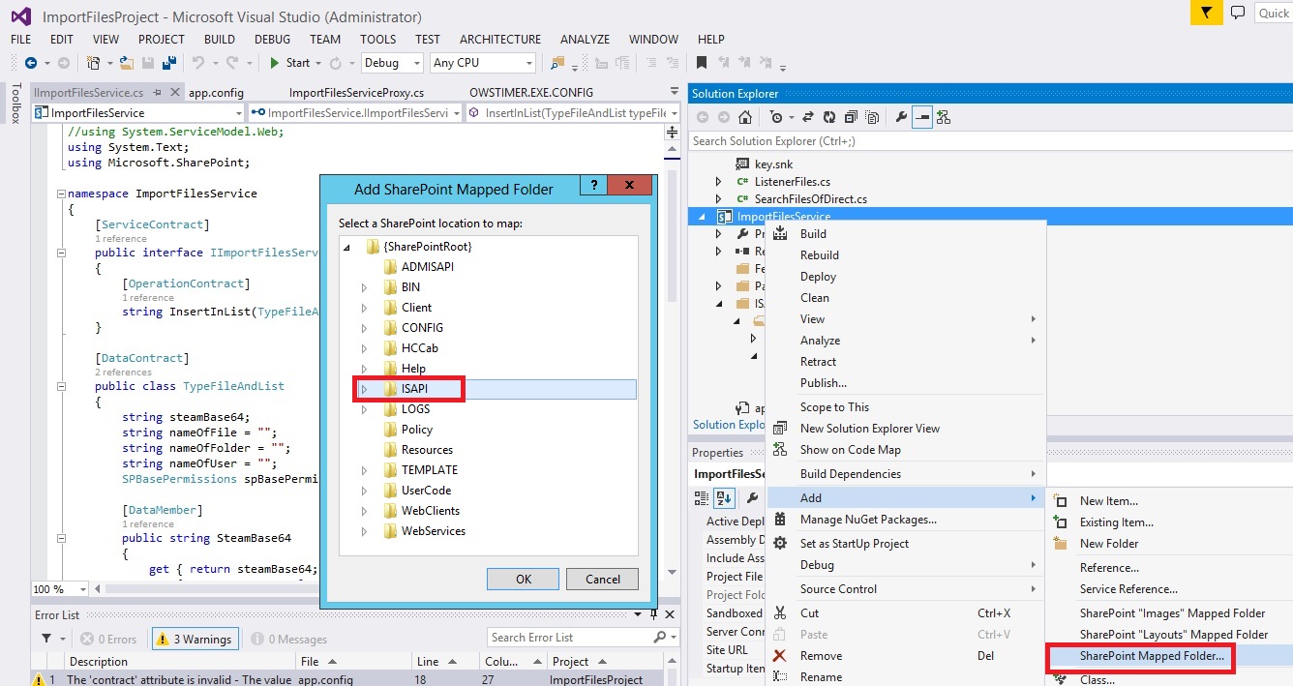Screen dimensions: 1293x686
Task: Collapse the {SharePointRoot} node
Action: (x=346, y=248)
